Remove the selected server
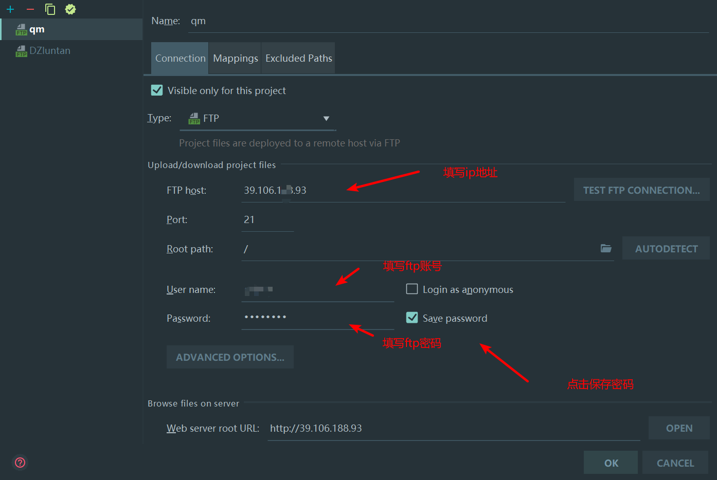Screen dimensions: 717x480 click(x=30, y=9)
